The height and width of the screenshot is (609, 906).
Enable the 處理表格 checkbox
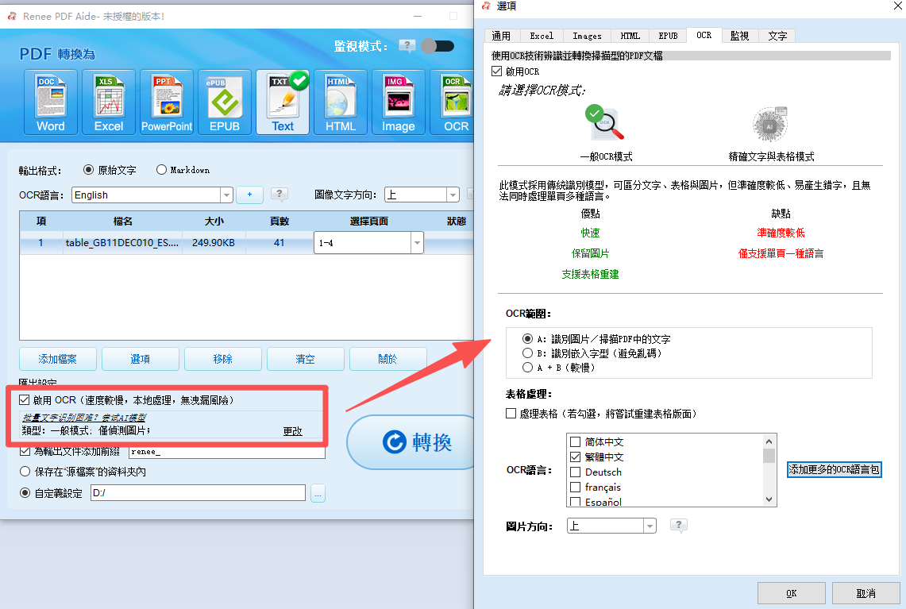(x=513, y=413)
